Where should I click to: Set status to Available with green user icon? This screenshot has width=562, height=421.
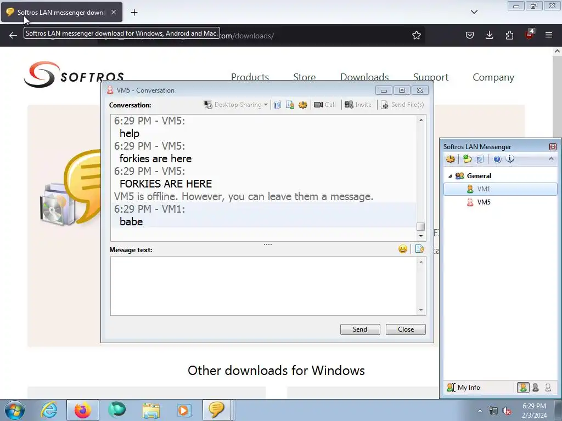[x=523, y=388]
